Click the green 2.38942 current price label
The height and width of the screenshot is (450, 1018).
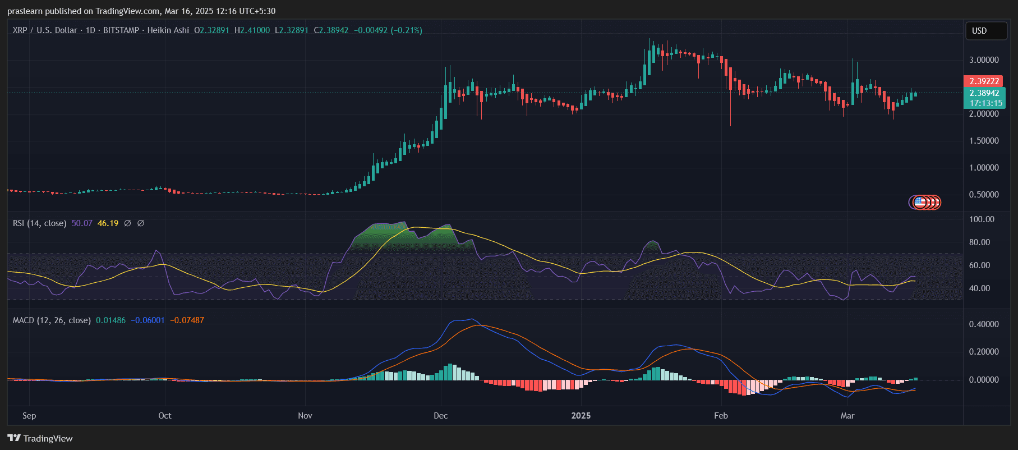[x=984, y=93]
